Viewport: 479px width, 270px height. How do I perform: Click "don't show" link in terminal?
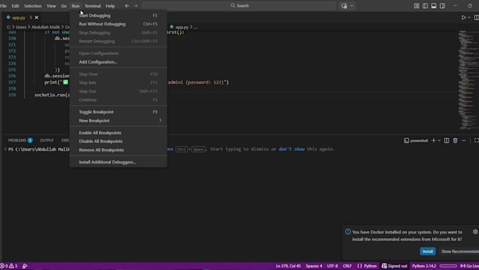click(x=292, y=149)
